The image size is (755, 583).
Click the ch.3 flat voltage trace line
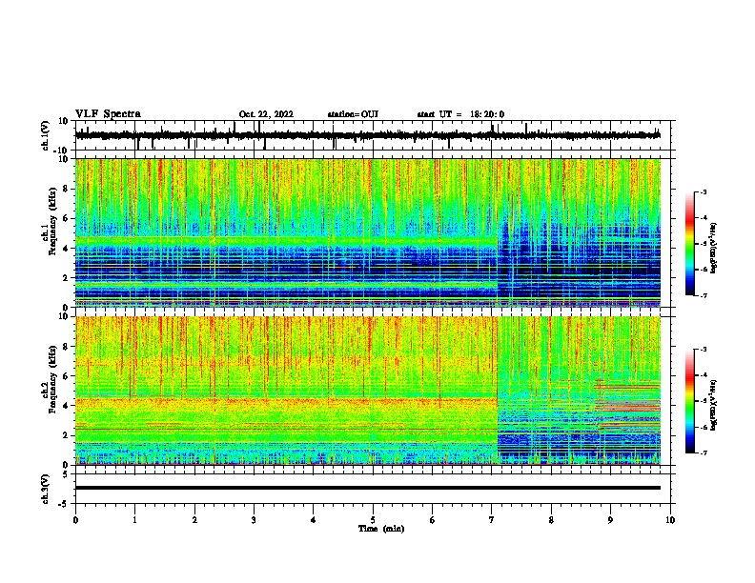point(368,488)
